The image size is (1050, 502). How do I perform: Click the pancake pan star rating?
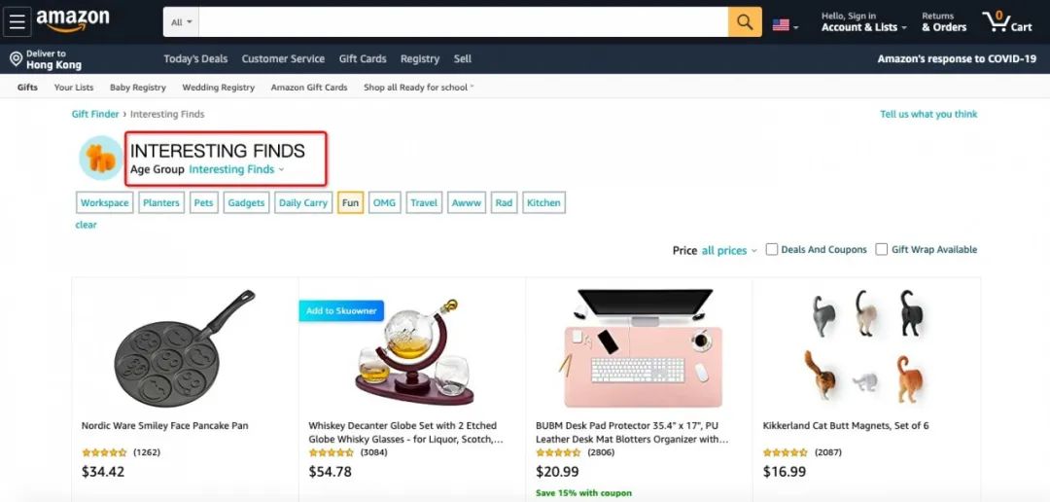click(x=104, y=452)
